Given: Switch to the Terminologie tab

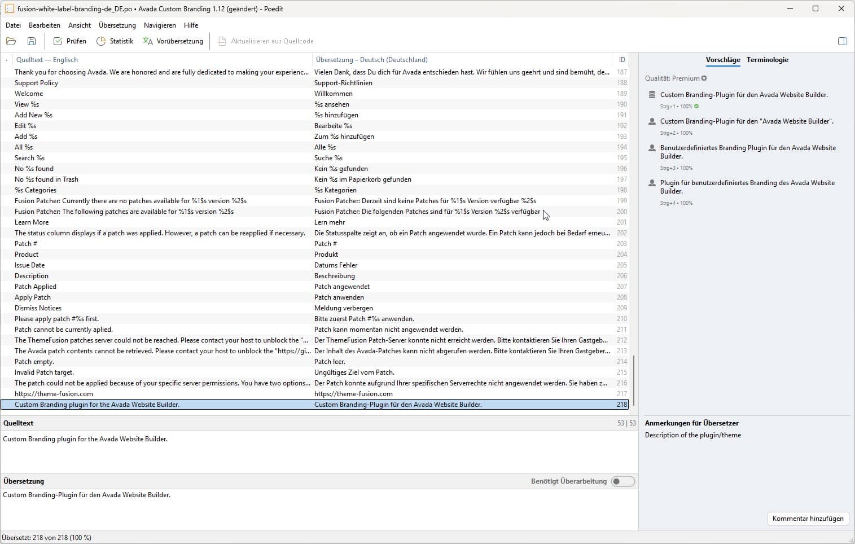Looking at the screenshot, I should [768, 60].
